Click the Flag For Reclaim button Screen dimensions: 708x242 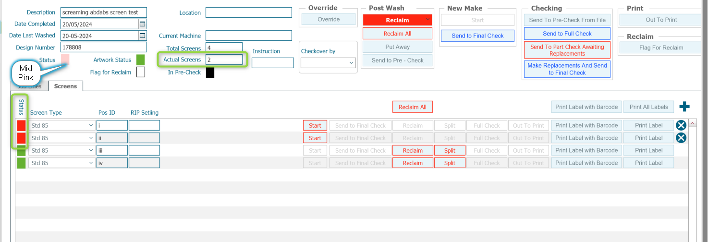click(x=661, y=48)
